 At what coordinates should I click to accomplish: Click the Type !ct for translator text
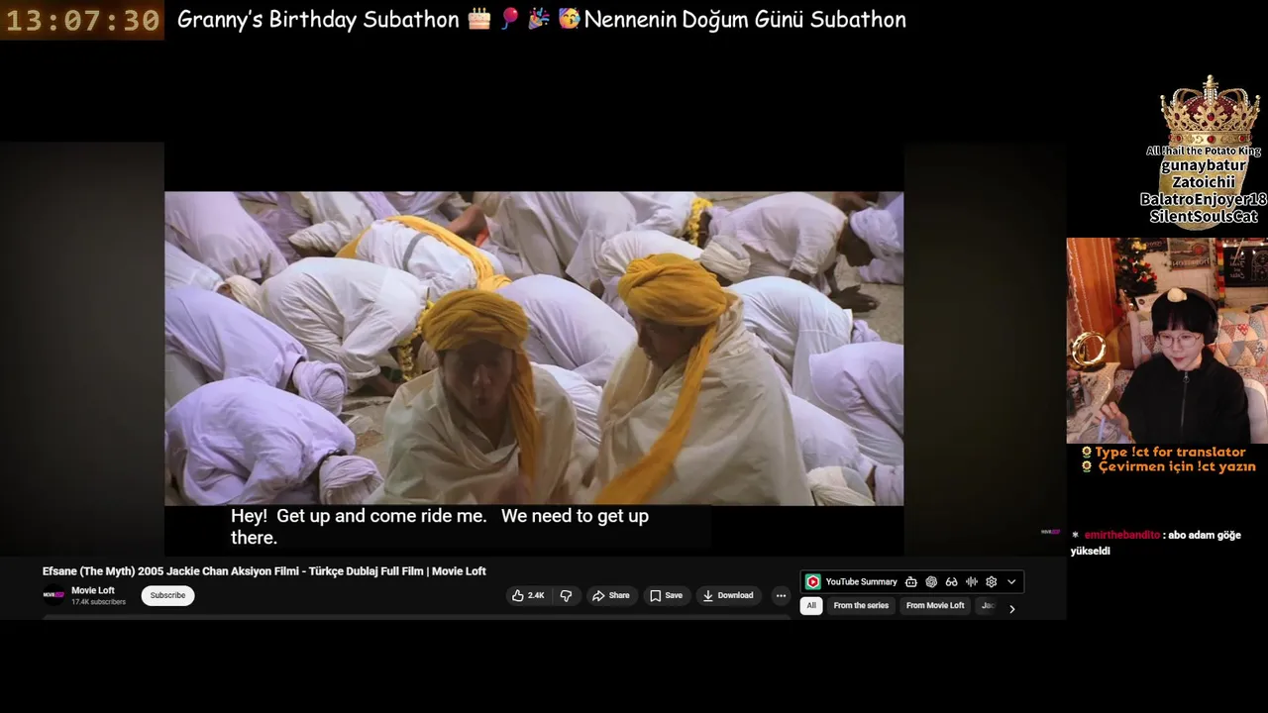pos(1170,452)
